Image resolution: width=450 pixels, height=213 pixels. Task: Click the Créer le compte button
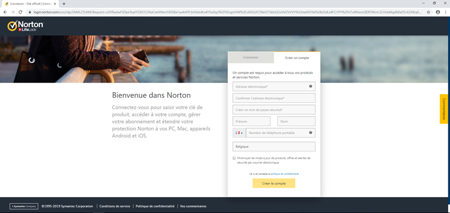point(274,183)
